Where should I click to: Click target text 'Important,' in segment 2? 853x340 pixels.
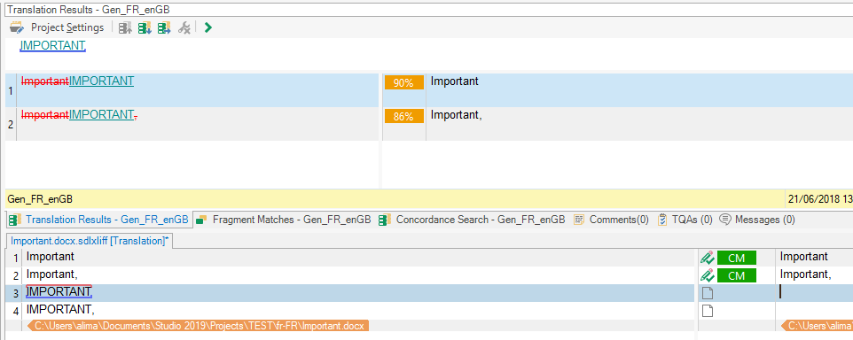(806, 274)
